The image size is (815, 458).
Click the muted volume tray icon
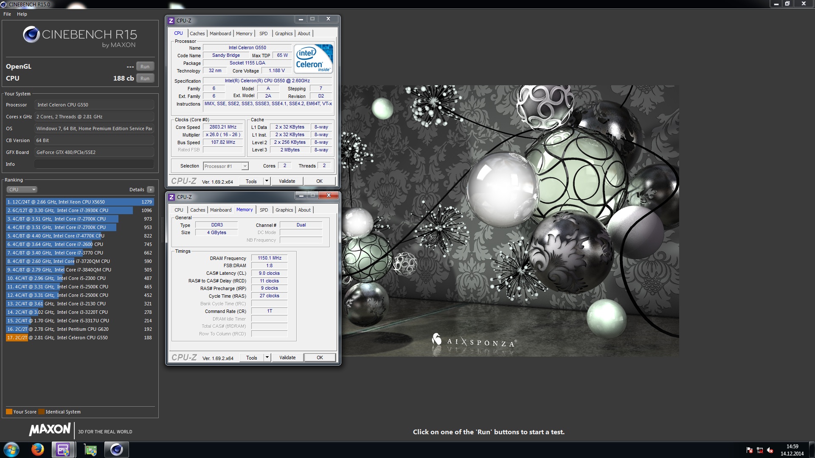[x=770, y=450]
